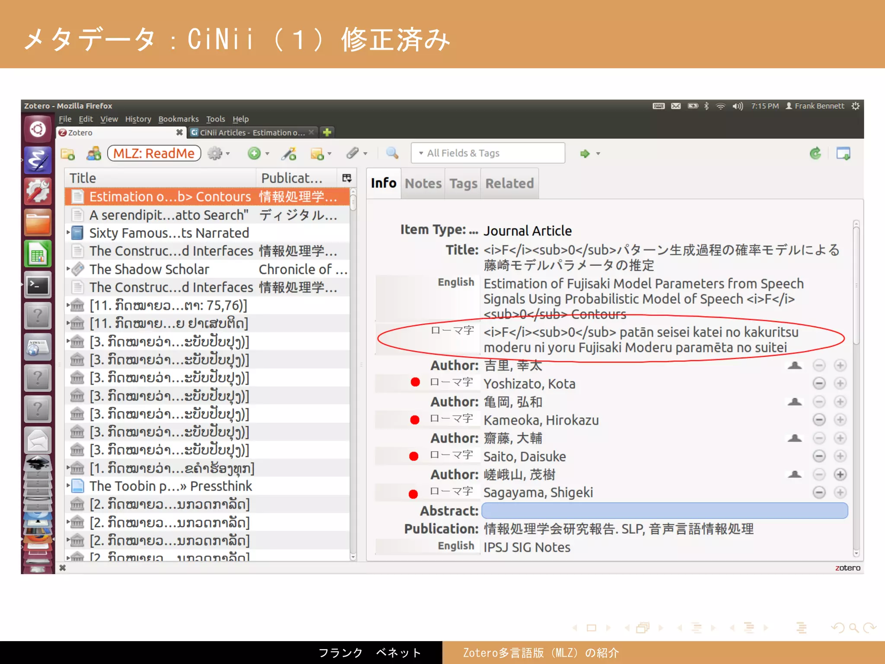
Task: Edit the romanized title field beginning 'patān seisei'
Action: 641,340
